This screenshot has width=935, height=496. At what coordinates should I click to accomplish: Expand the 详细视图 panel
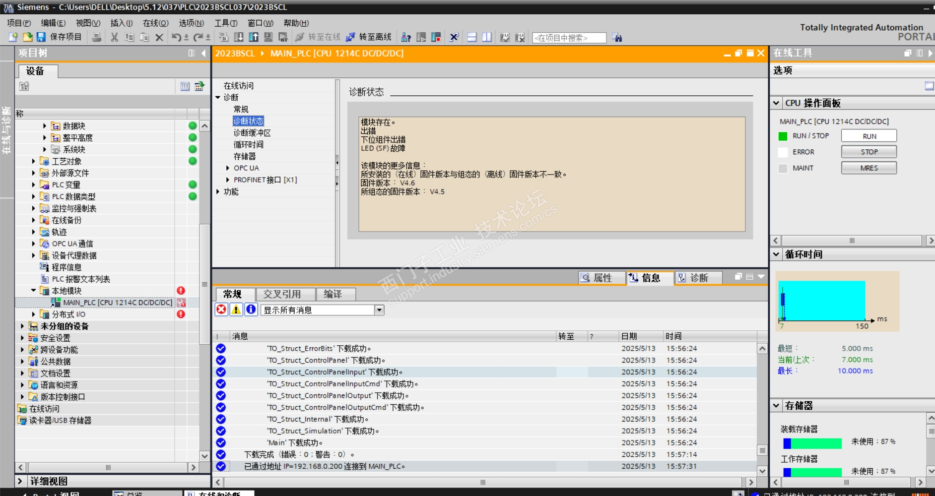(20, 481)
